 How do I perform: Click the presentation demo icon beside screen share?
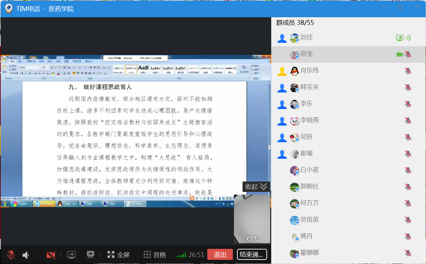(91, 255)
